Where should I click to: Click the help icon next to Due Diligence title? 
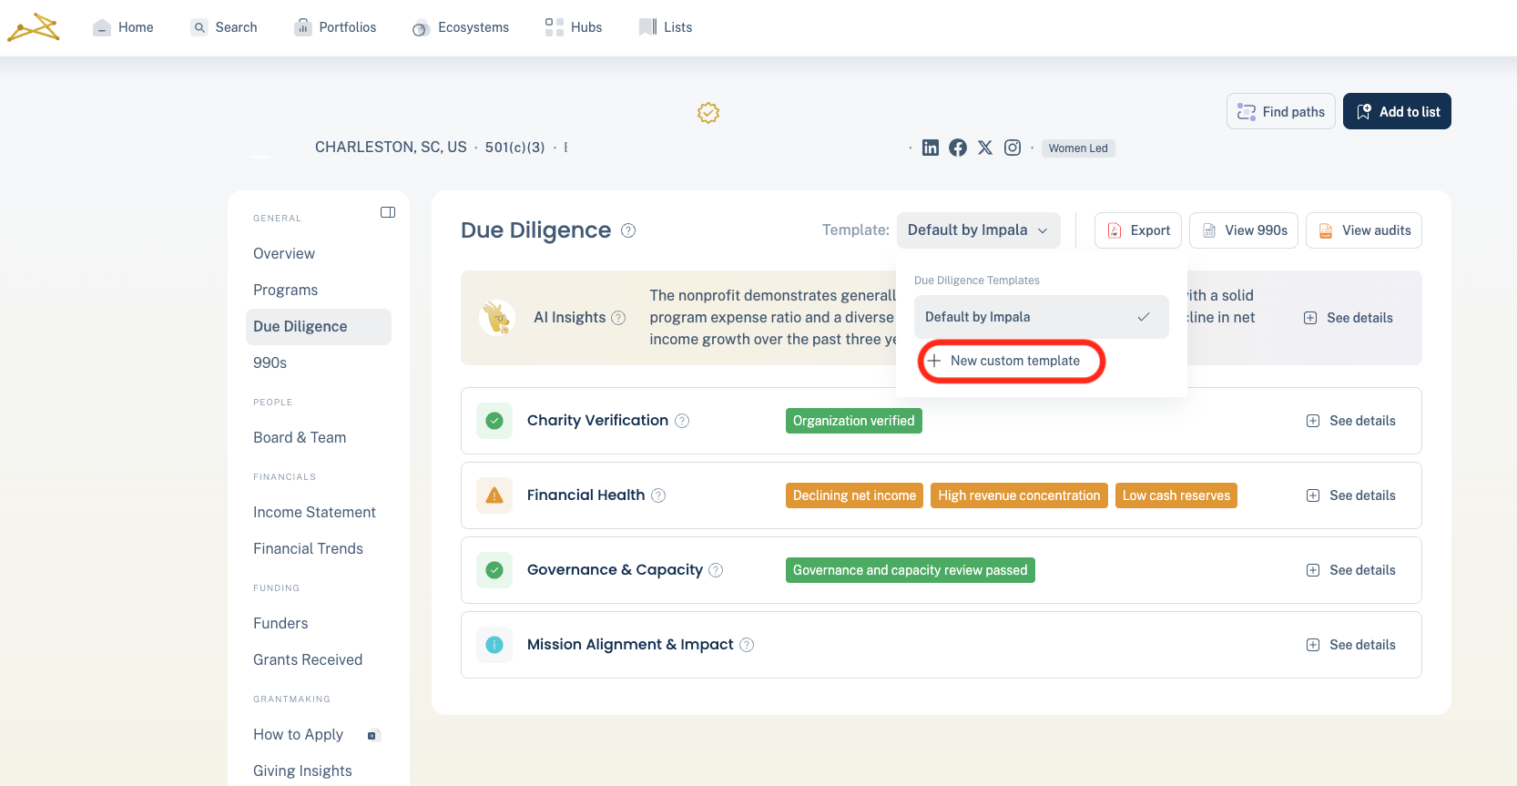(628, 230)
